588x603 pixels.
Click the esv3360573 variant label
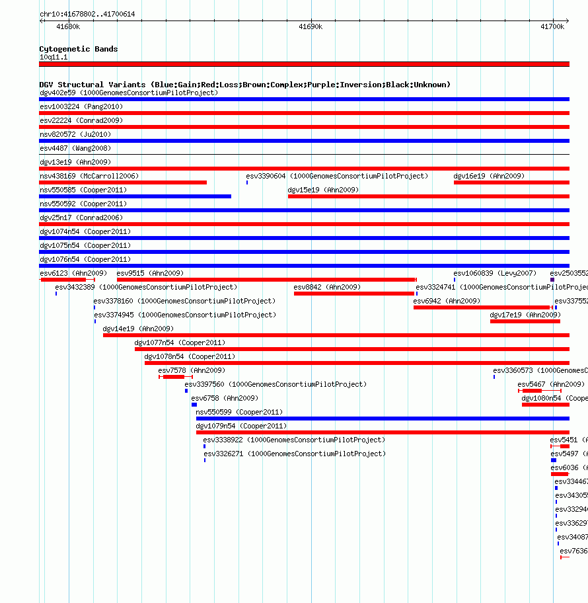coord(540,370)
